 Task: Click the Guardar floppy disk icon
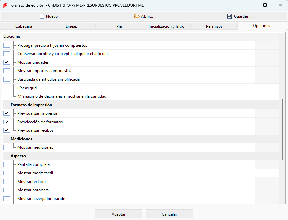coord(230,16)
